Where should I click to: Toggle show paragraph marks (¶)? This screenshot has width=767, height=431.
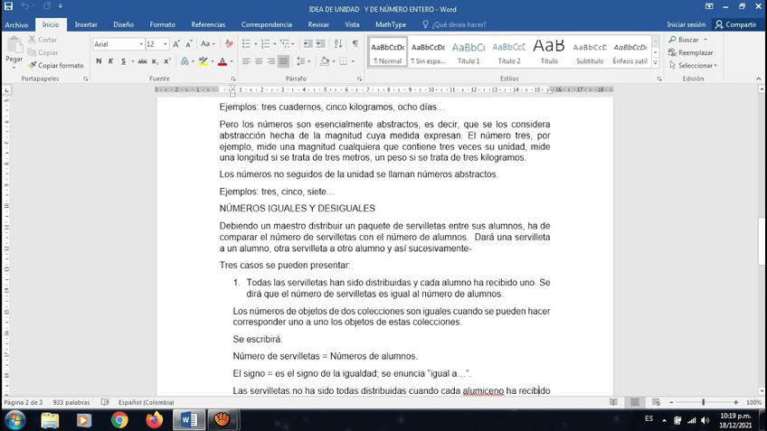pos(355,43)
